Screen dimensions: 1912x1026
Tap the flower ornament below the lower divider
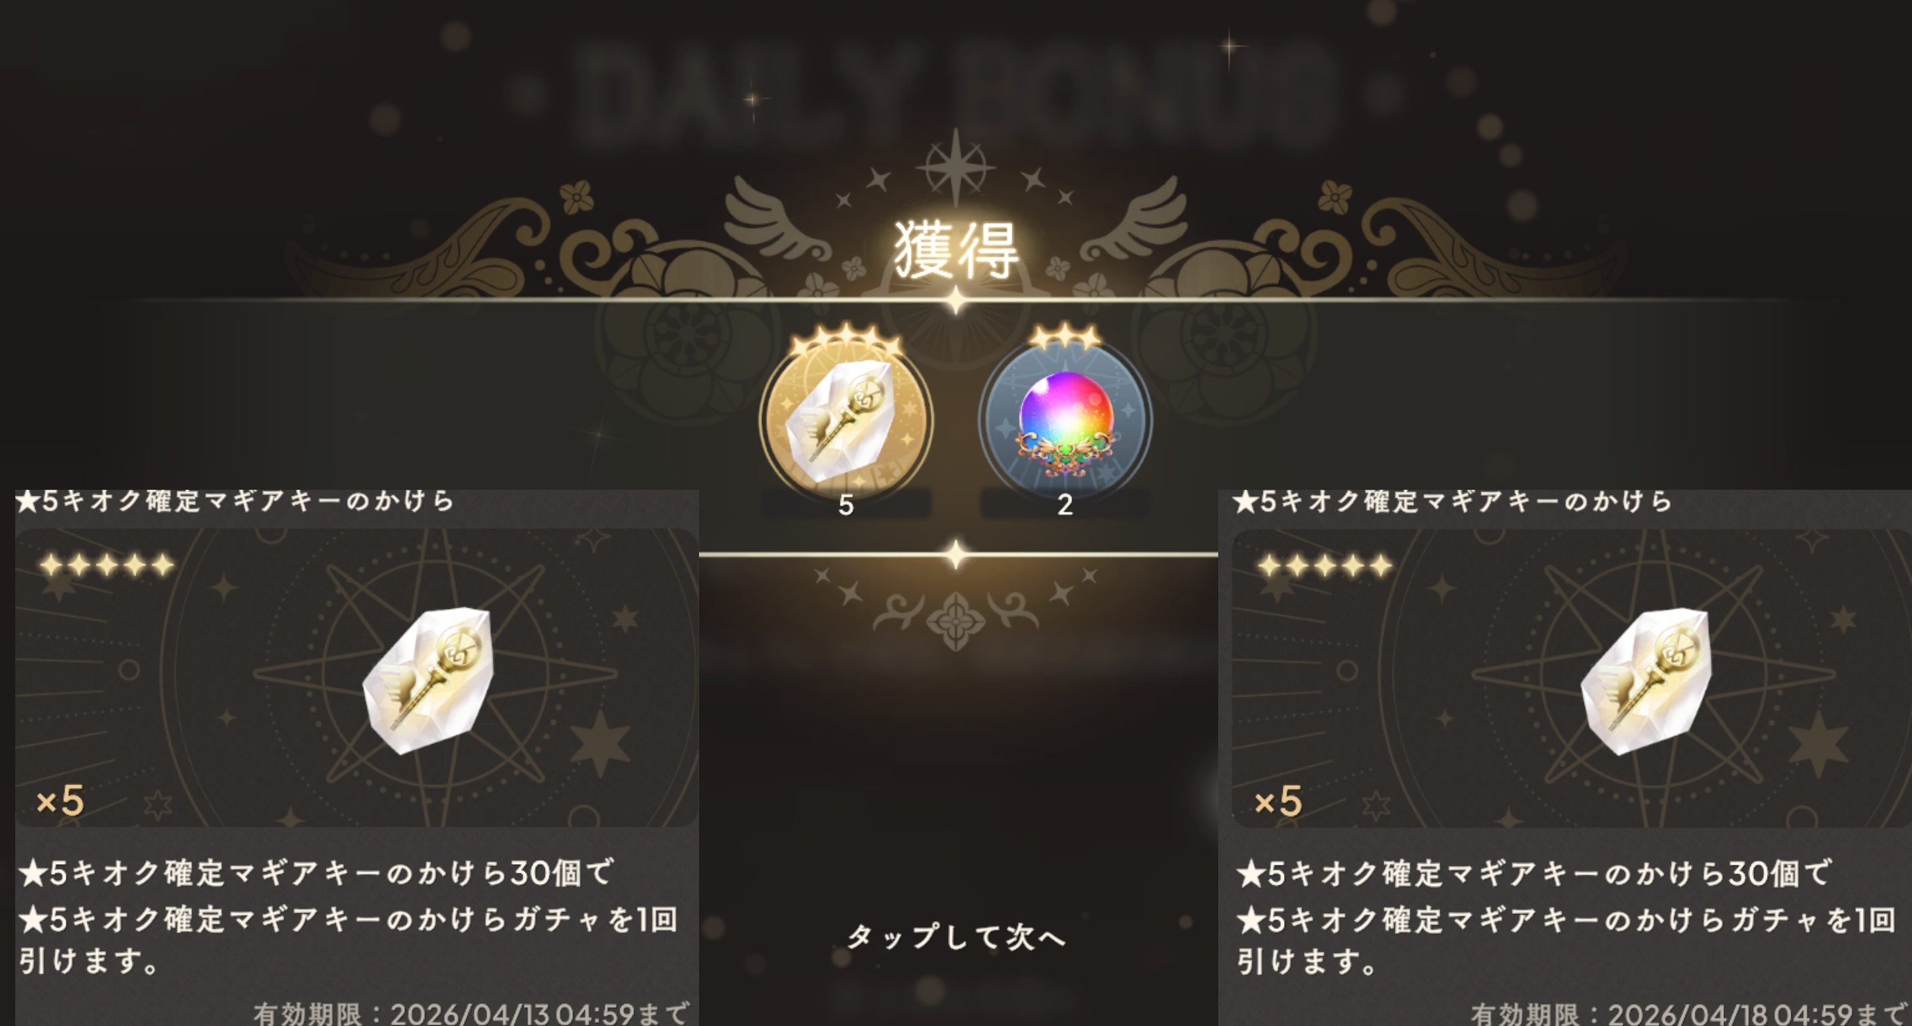(x=955, y=622)
